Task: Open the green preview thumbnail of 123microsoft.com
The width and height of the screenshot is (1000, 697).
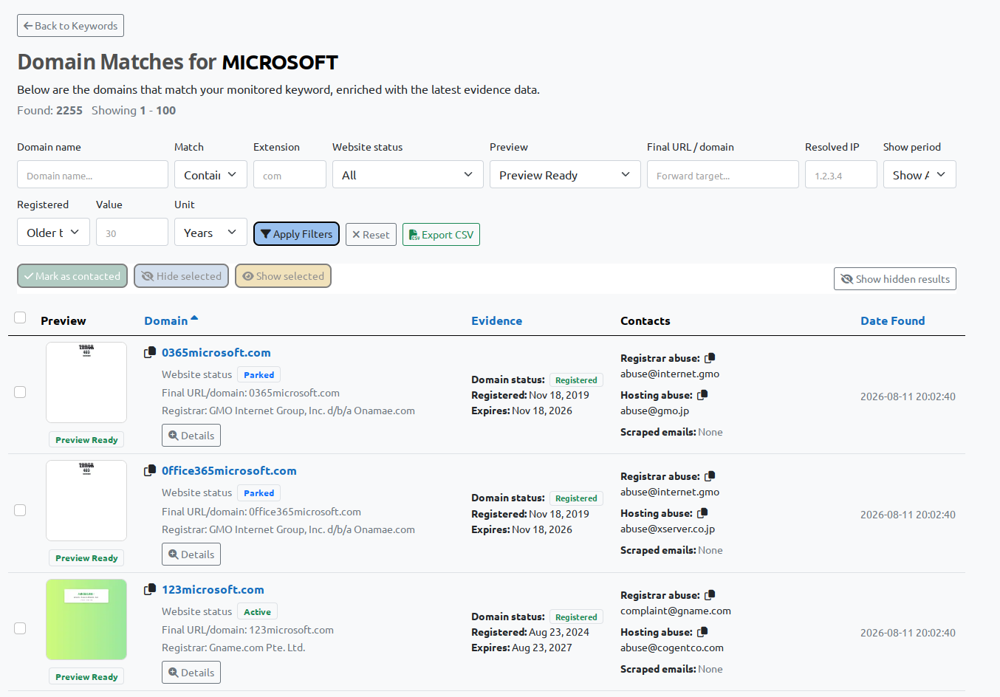Action: point(86,619)
